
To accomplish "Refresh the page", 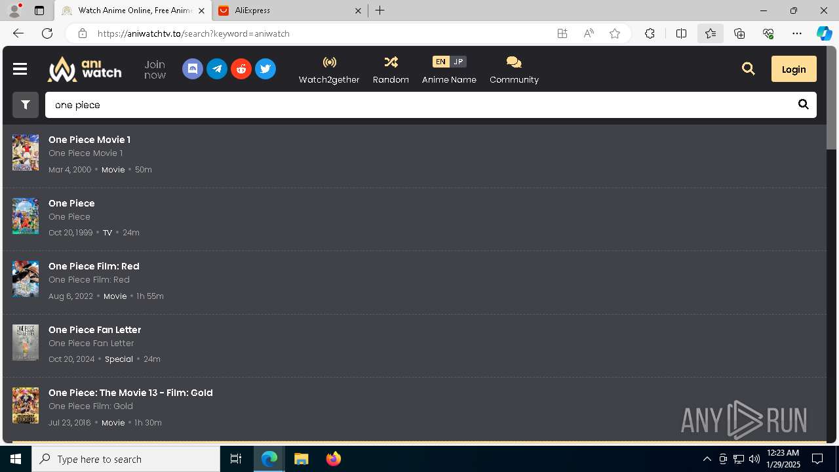I will click(x=47, y=33).
